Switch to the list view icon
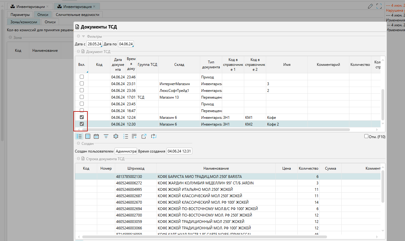Image resolution: width=405 pixels, height=241 pixels. tap(79, 137)
